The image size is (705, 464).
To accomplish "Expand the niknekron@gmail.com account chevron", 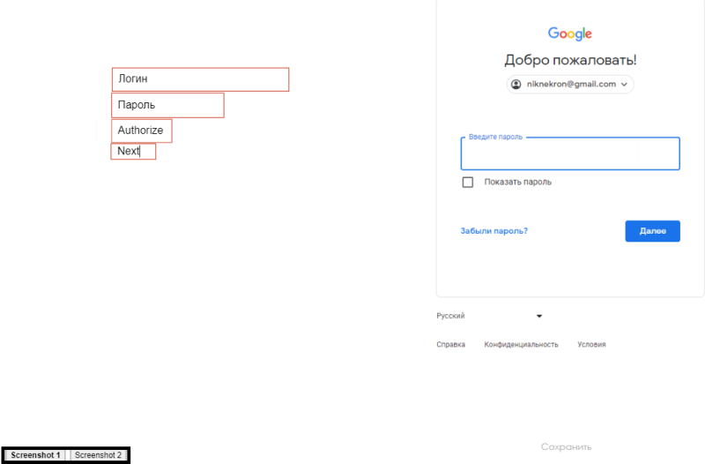I will (625, 85).
